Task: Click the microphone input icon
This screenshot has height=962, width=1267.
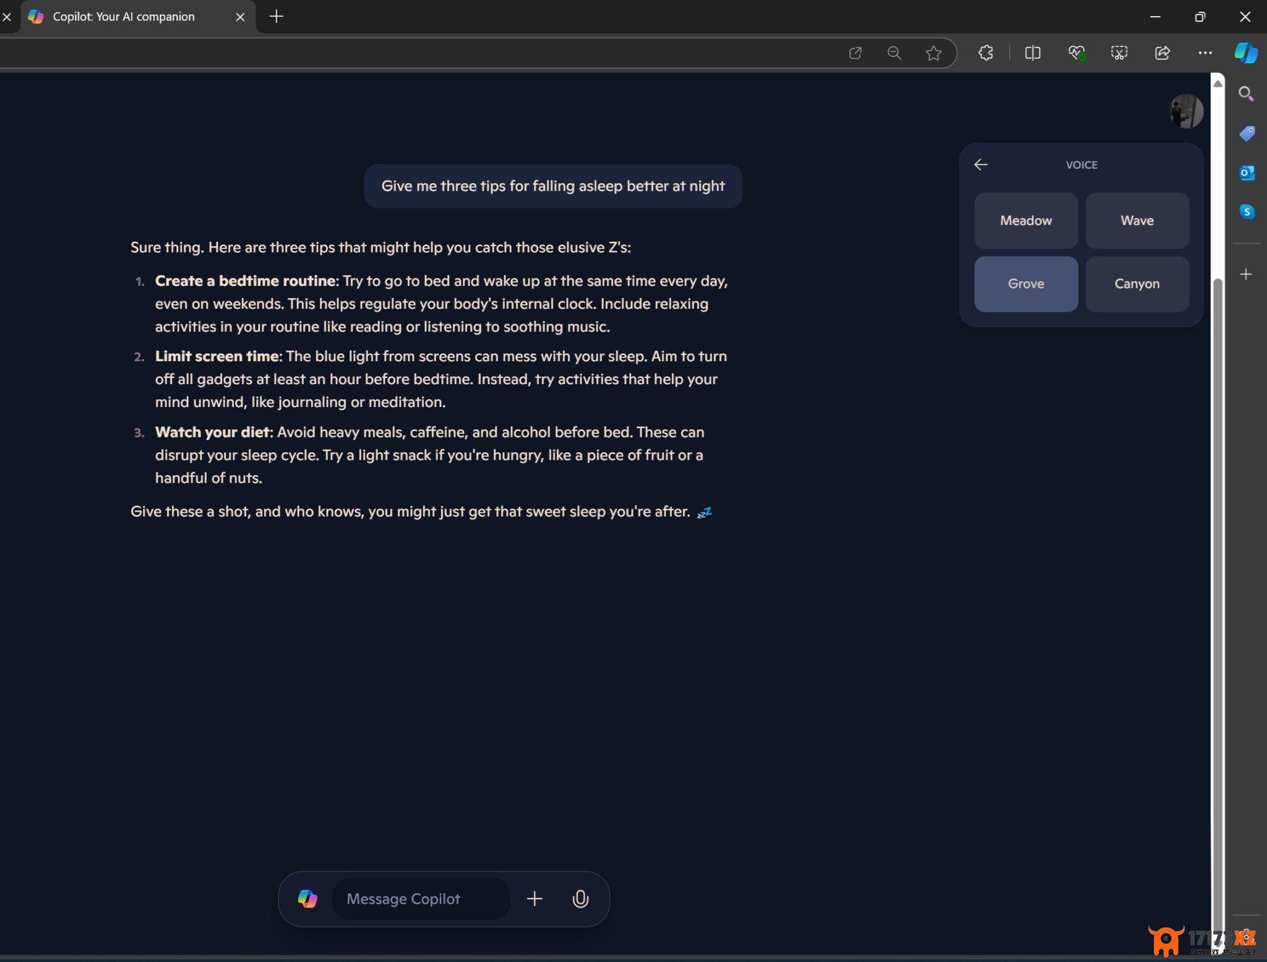Action: pos(580,898)
